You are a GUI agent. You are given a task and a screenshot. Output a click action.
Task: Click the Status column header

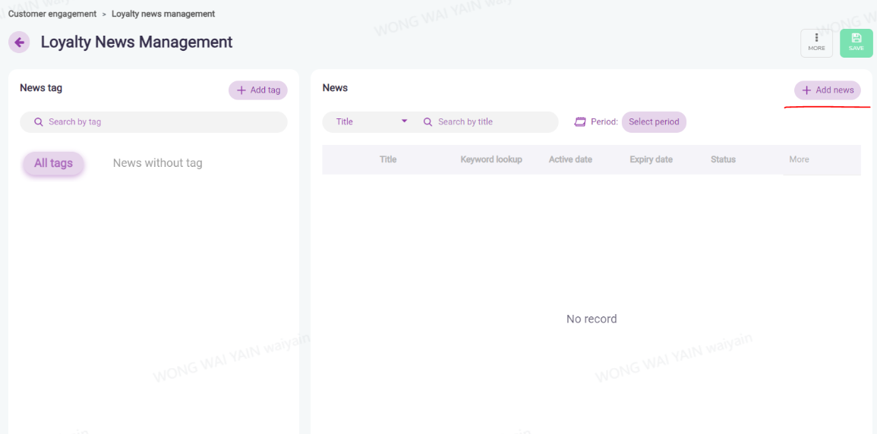[723, 159]
